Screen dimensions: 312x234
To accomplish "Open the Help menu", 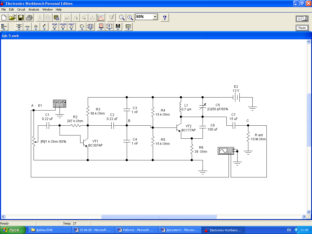I will (x=58, y=9).
